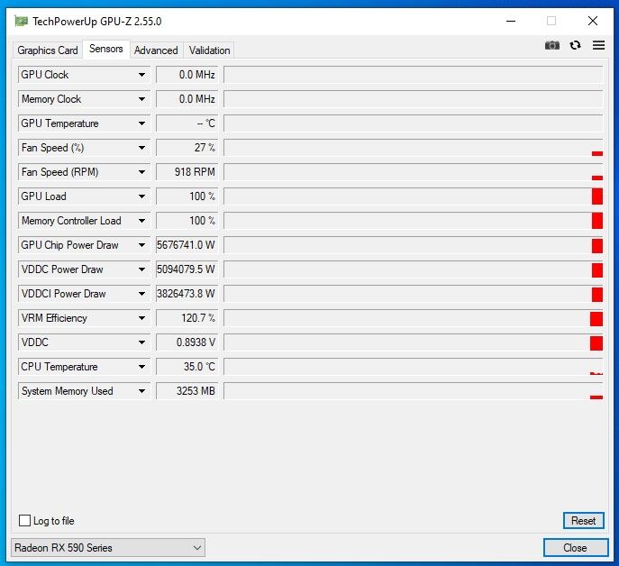
Task: Minimize the GPU-Z window
Action: pos(511,21)
